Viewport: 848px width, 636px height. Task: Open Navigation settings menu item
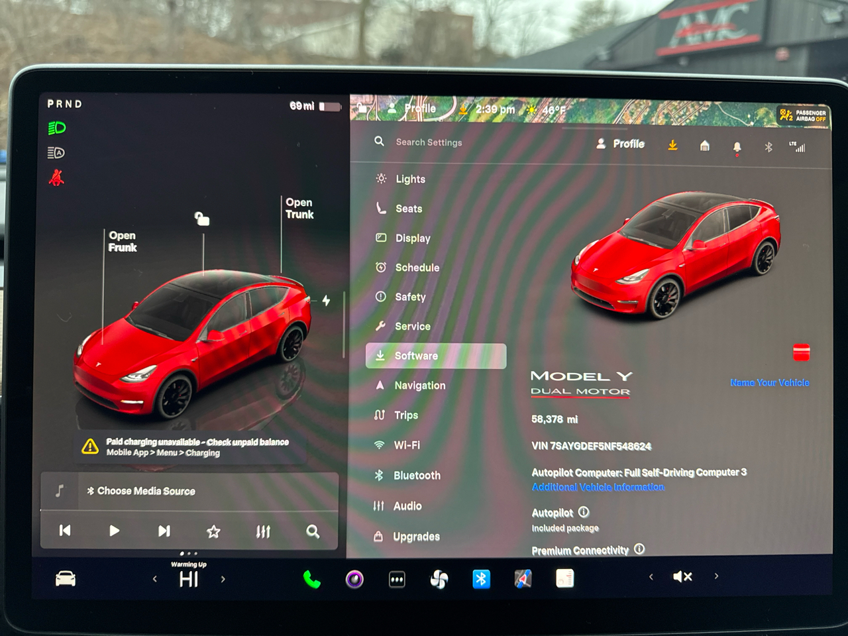pyautogui.click(x=419, y=386)
